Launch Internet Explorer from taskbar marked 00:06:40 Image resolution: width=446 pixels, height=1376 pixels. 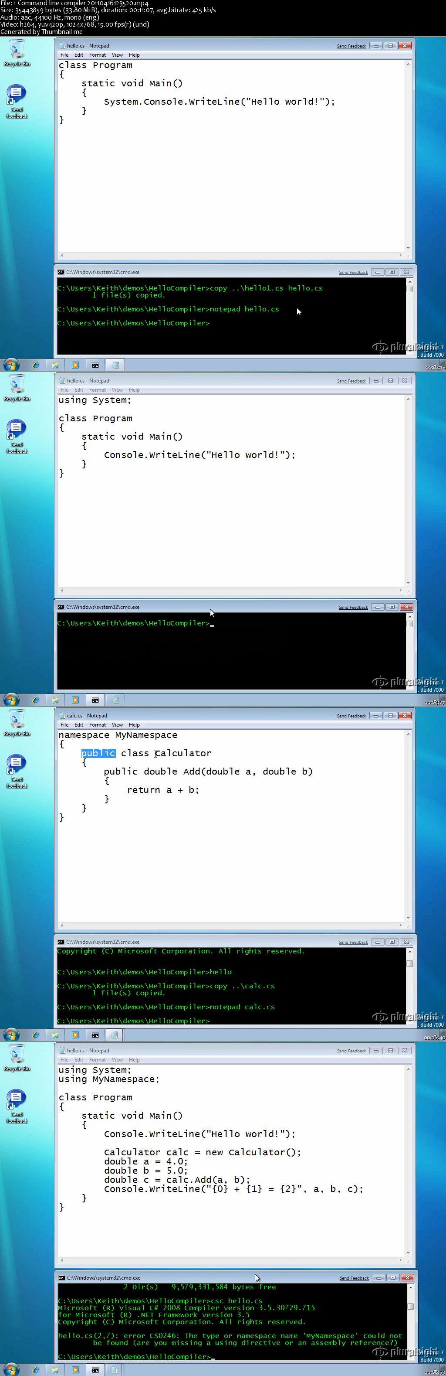[35, 1035]
